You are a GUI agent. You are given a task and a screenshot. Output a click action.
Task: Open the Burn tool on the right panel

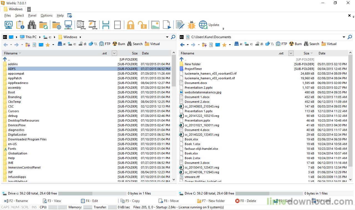(x=296, y=44)
